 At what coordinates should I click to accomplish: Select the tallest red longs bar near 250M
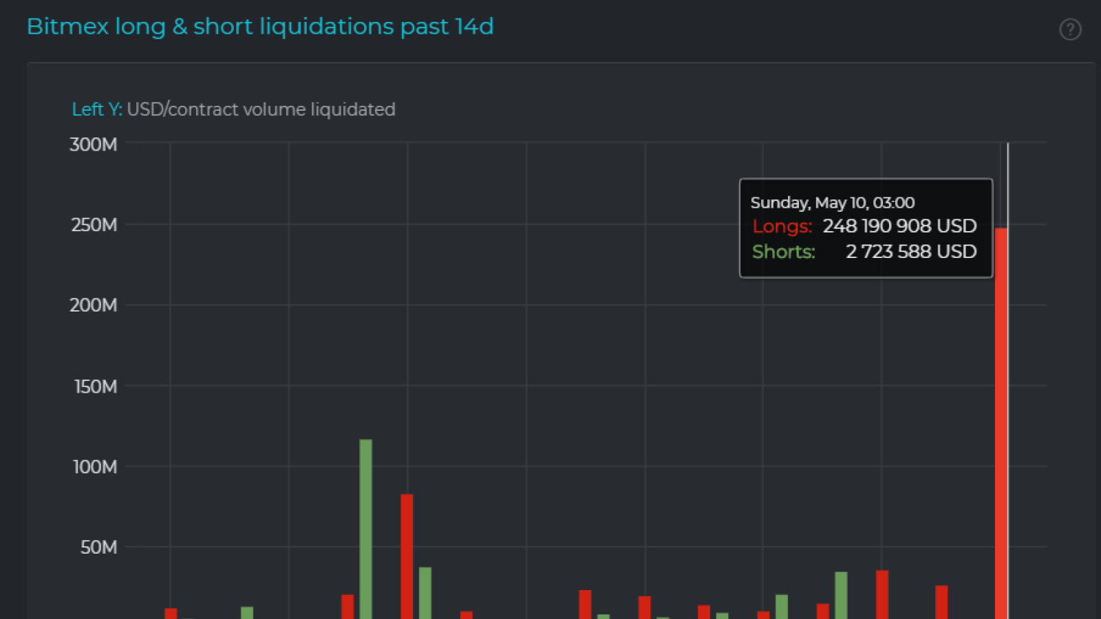pyautogui.click(x=1001, y=423)
